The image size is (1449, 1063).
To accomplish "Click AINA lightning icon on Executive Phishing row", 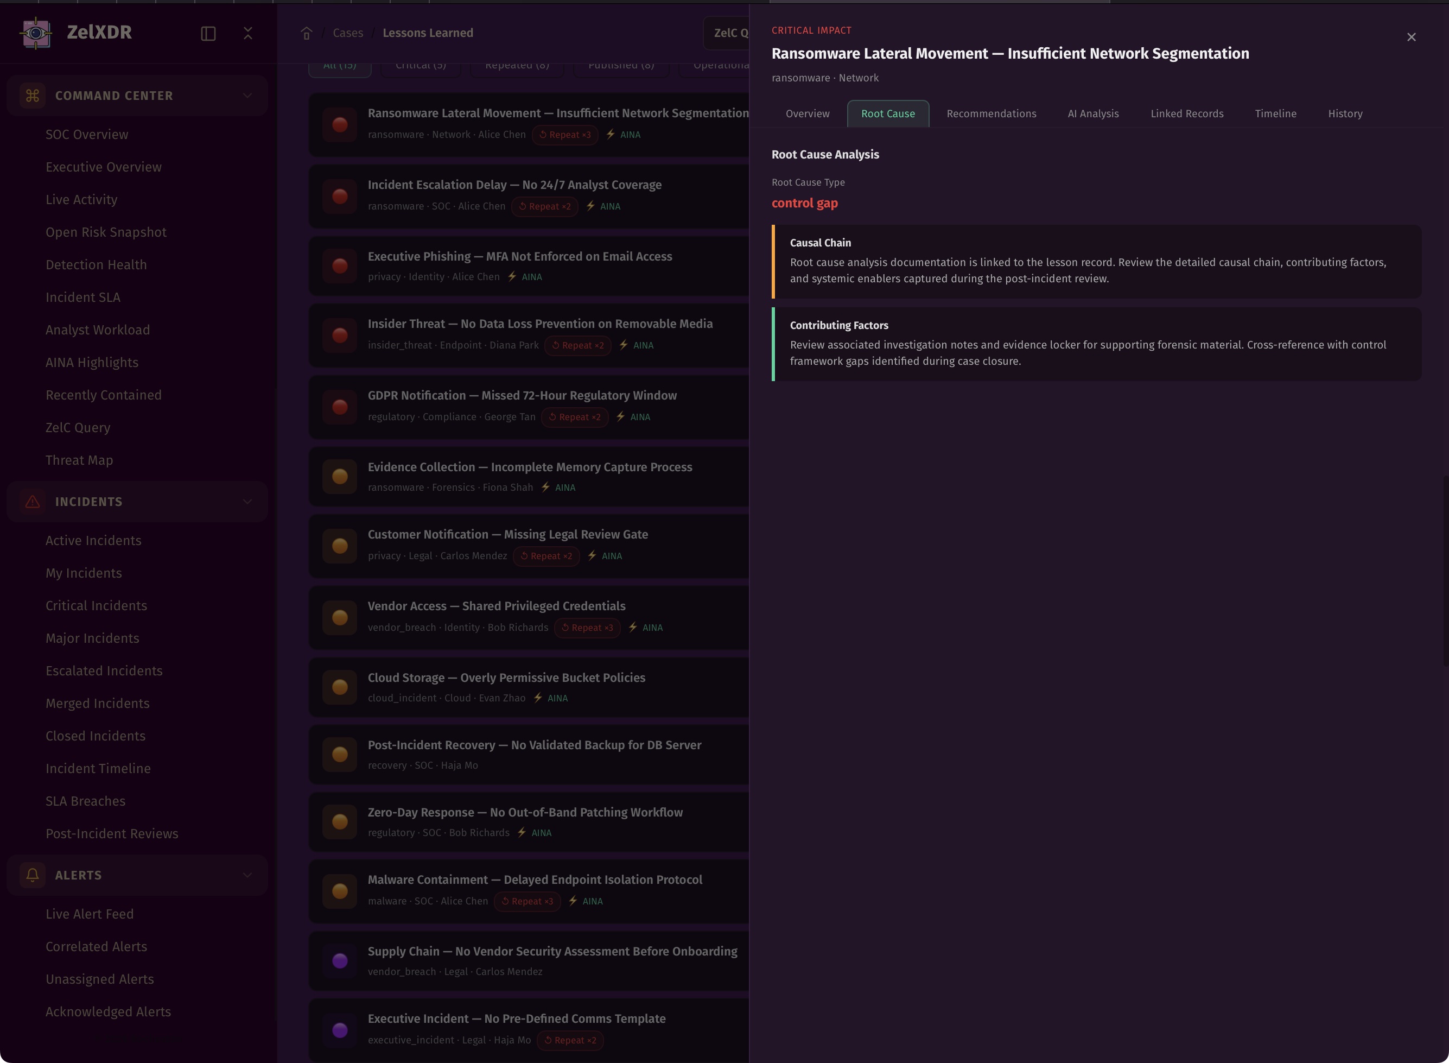I will tap(512, 277).
